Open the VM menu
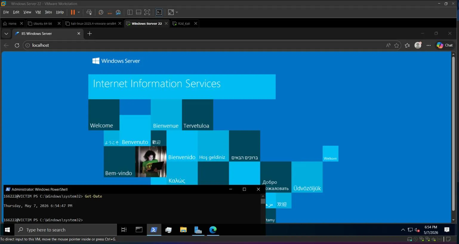Screen dimensions: 459x244 click(38, 12)
